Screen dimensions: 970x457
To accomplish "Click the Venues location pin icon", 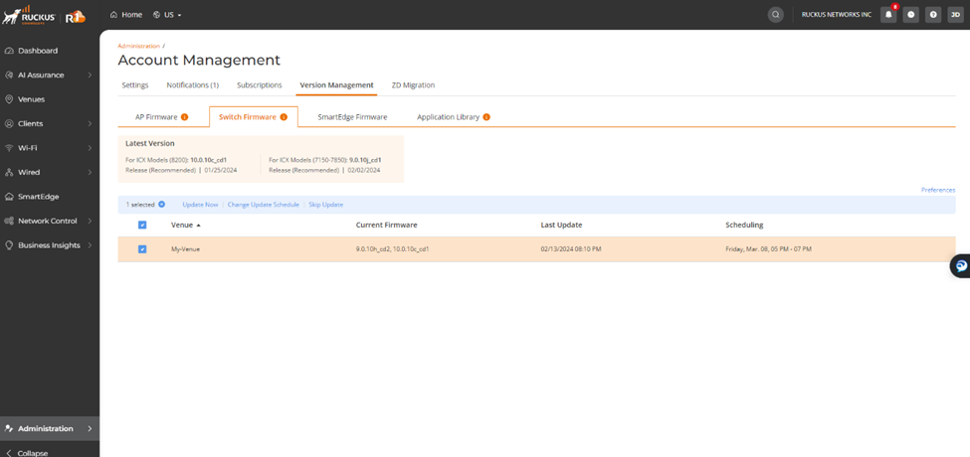I will click(x=9, y=99).
